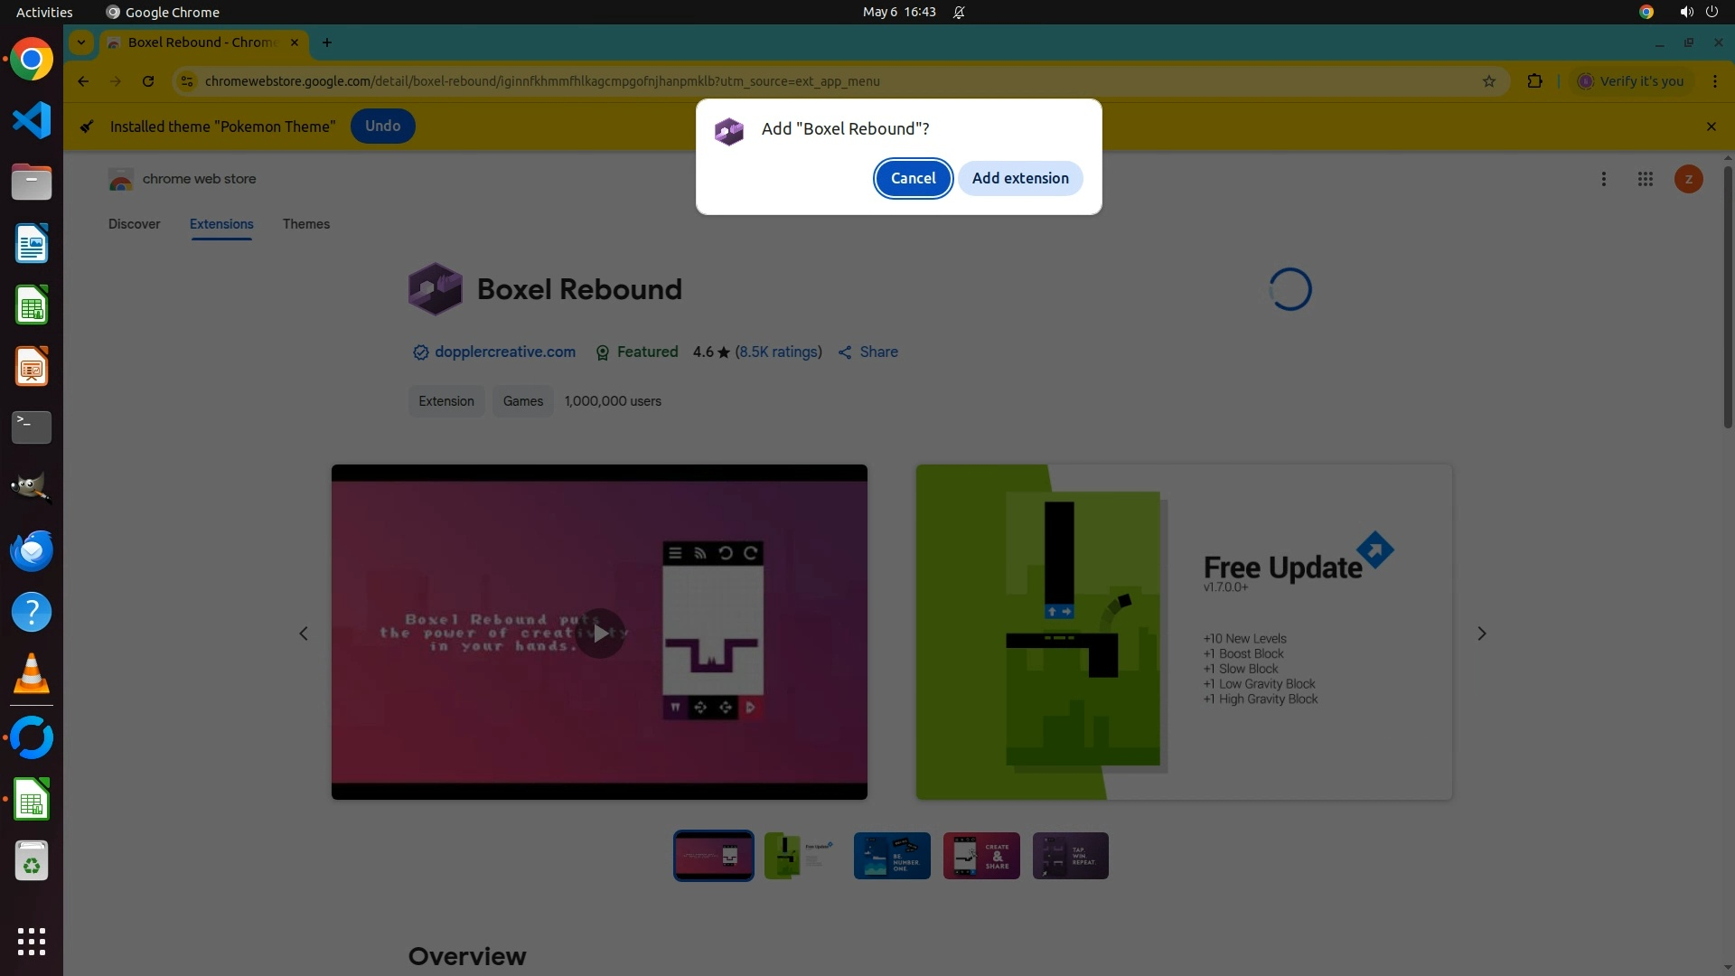Switch to the Discover tab
The width and height of the screenshot is (1735, 976).
coord(134,224)
